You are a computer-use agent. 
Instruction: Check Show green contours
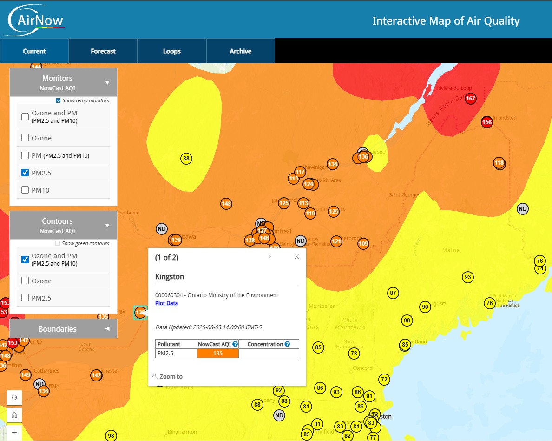click(58, 243)
